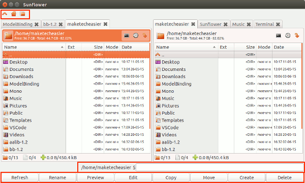
Task: Go up one directory using toolbar arrow
Action: pyautogui.click(x=5, y=14)
